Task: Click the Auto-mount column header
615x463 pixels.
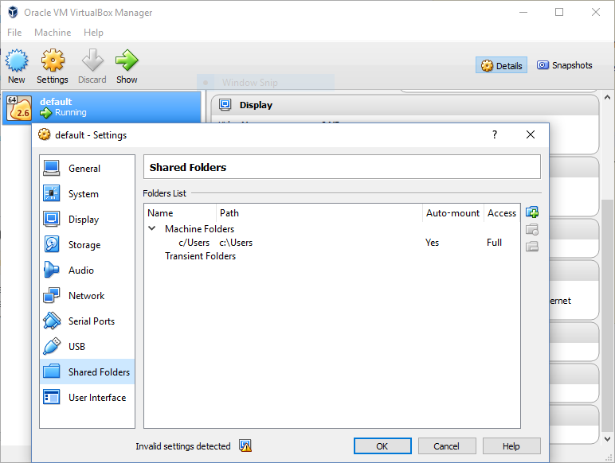Action: pyautogui.click(x=453, y=213)
